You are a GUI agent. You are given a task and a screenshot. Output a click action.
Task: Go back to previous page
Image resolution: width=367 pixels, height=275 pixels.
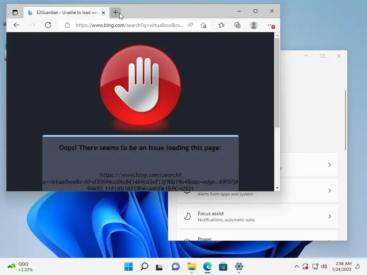(16, 25)
